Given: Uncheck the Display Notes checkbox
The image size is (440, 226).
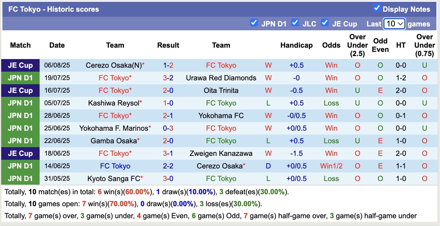Looking at the screenshot, I should pos(377,9).
